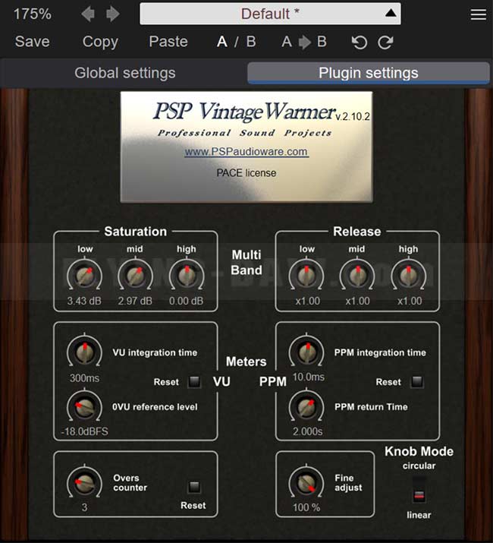This screenshot has height=543, width=493.
Task: Switch to the Global settings tab
Action: pos(125,73)
